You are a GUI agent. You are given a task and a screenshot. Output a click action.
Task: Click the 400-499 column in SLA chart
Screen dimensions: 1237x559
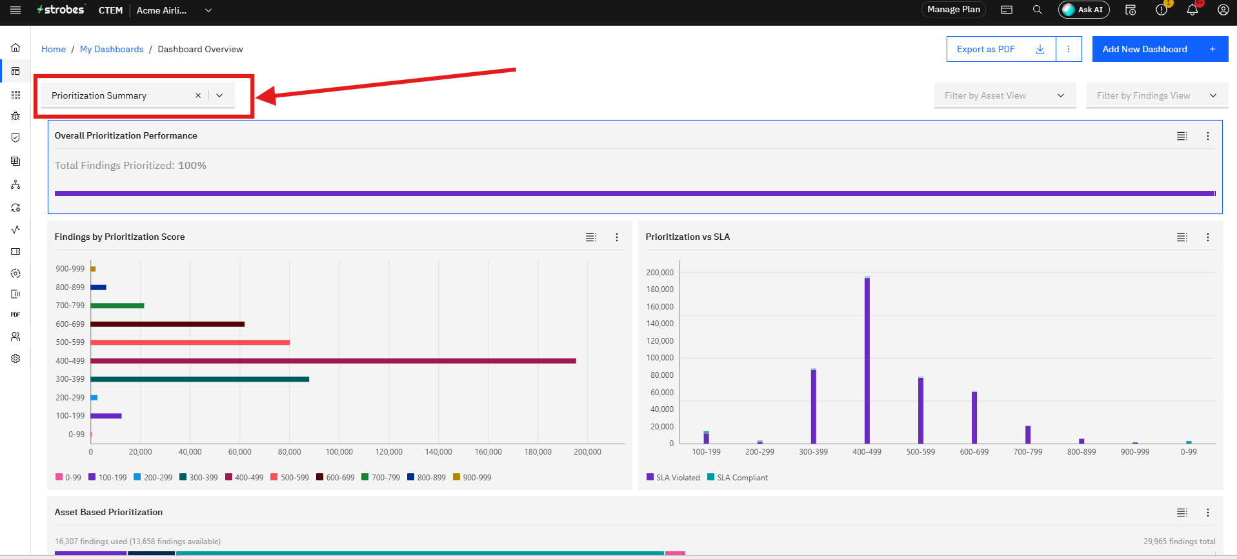[867, 360]
